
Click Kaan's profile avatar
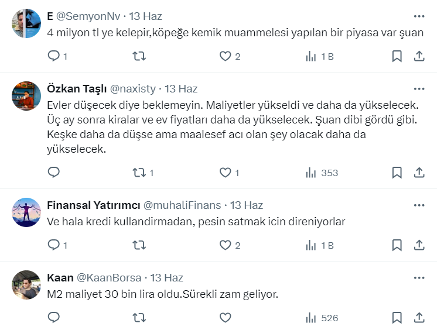(x=26, y=285)
